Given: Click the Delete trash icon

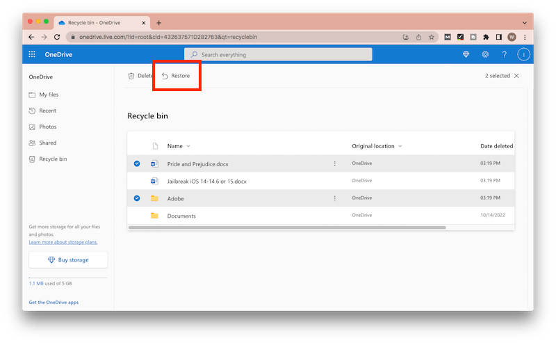Looking at the screenshot, I should click(x=131, y=76).
